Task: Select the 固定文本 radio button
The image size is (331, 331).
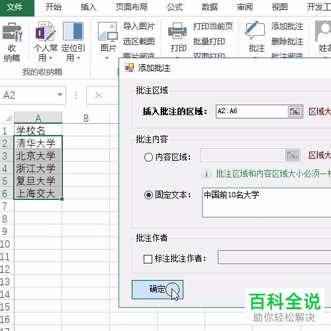Action: pyautogui.click(x=148, y=195)
